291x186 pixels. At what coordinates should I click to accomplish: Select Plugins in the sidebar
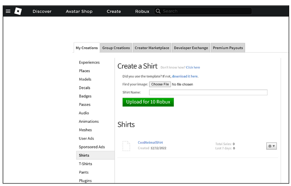[x=85, y=181]
